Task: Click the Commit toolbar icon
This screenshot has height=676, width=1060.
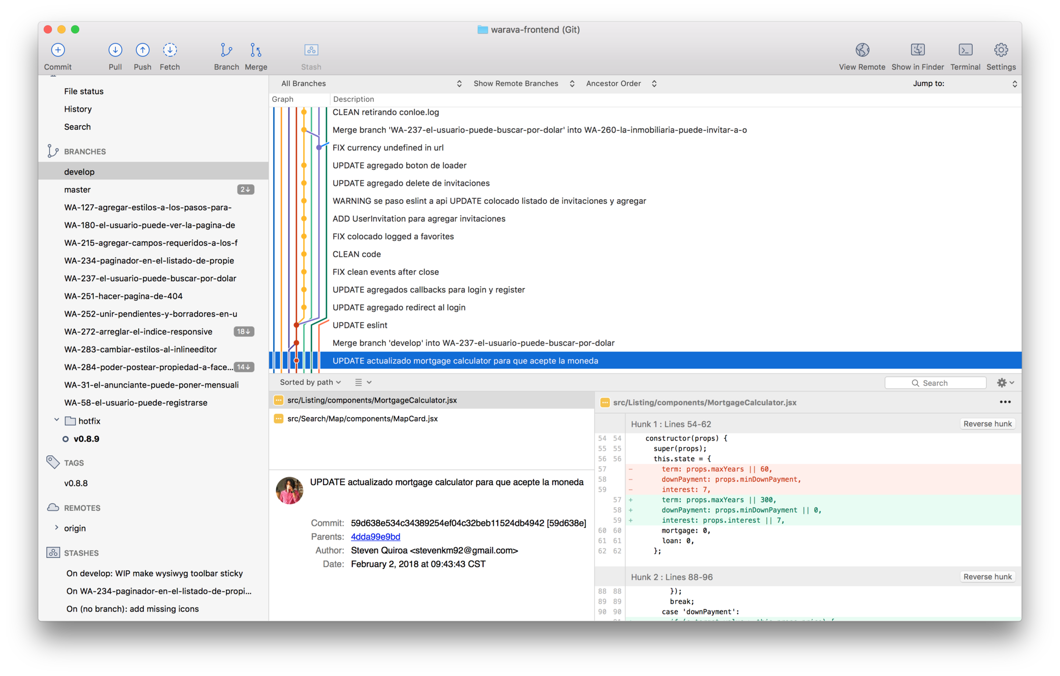Action: tap(58, 50)
